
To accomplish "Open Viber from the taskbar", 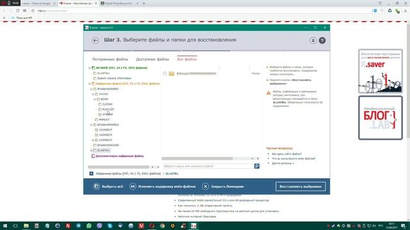I will (99, 226).
